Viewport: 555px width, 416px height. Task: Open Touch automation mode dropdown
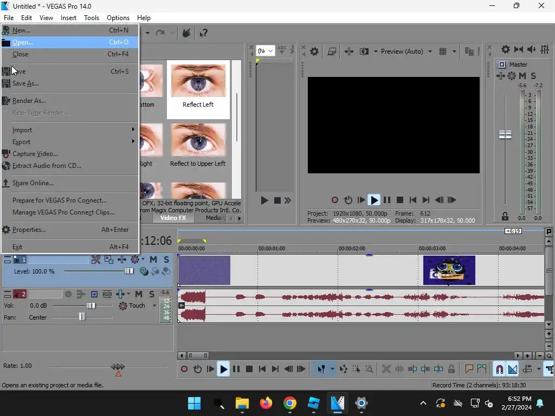(154, 305)
